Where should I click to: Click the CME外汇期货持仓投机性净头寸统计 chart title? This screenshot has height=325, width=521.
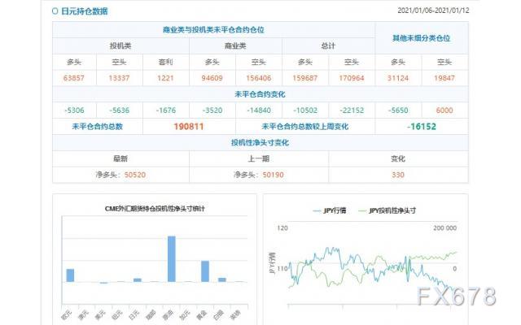point(155,209)
